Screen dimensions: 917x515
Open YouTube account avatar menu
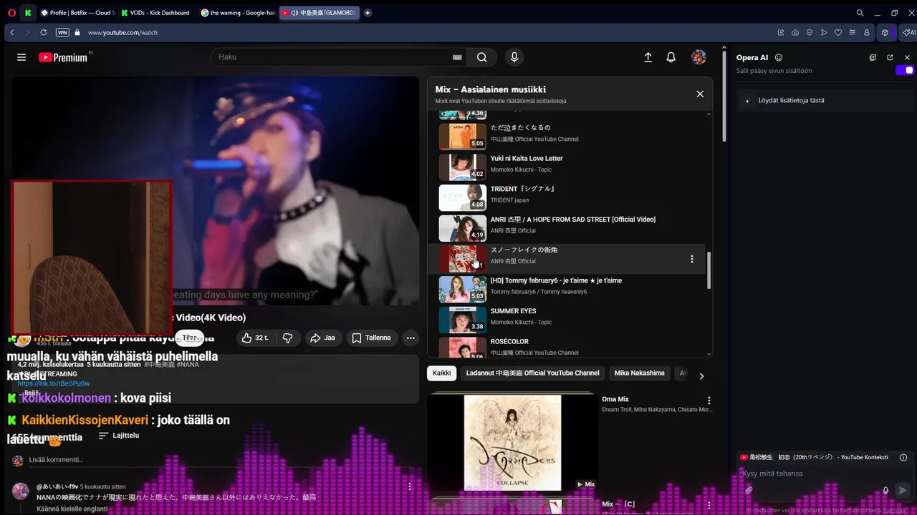[x=698, y=57]
